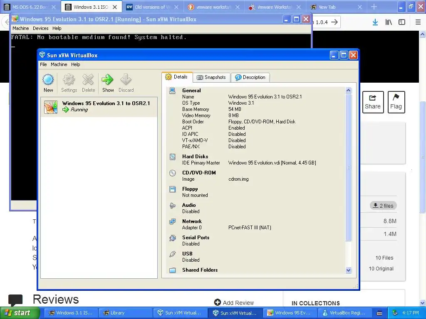
Task: Click the Discard down-arrow icon
Action: 126,79
